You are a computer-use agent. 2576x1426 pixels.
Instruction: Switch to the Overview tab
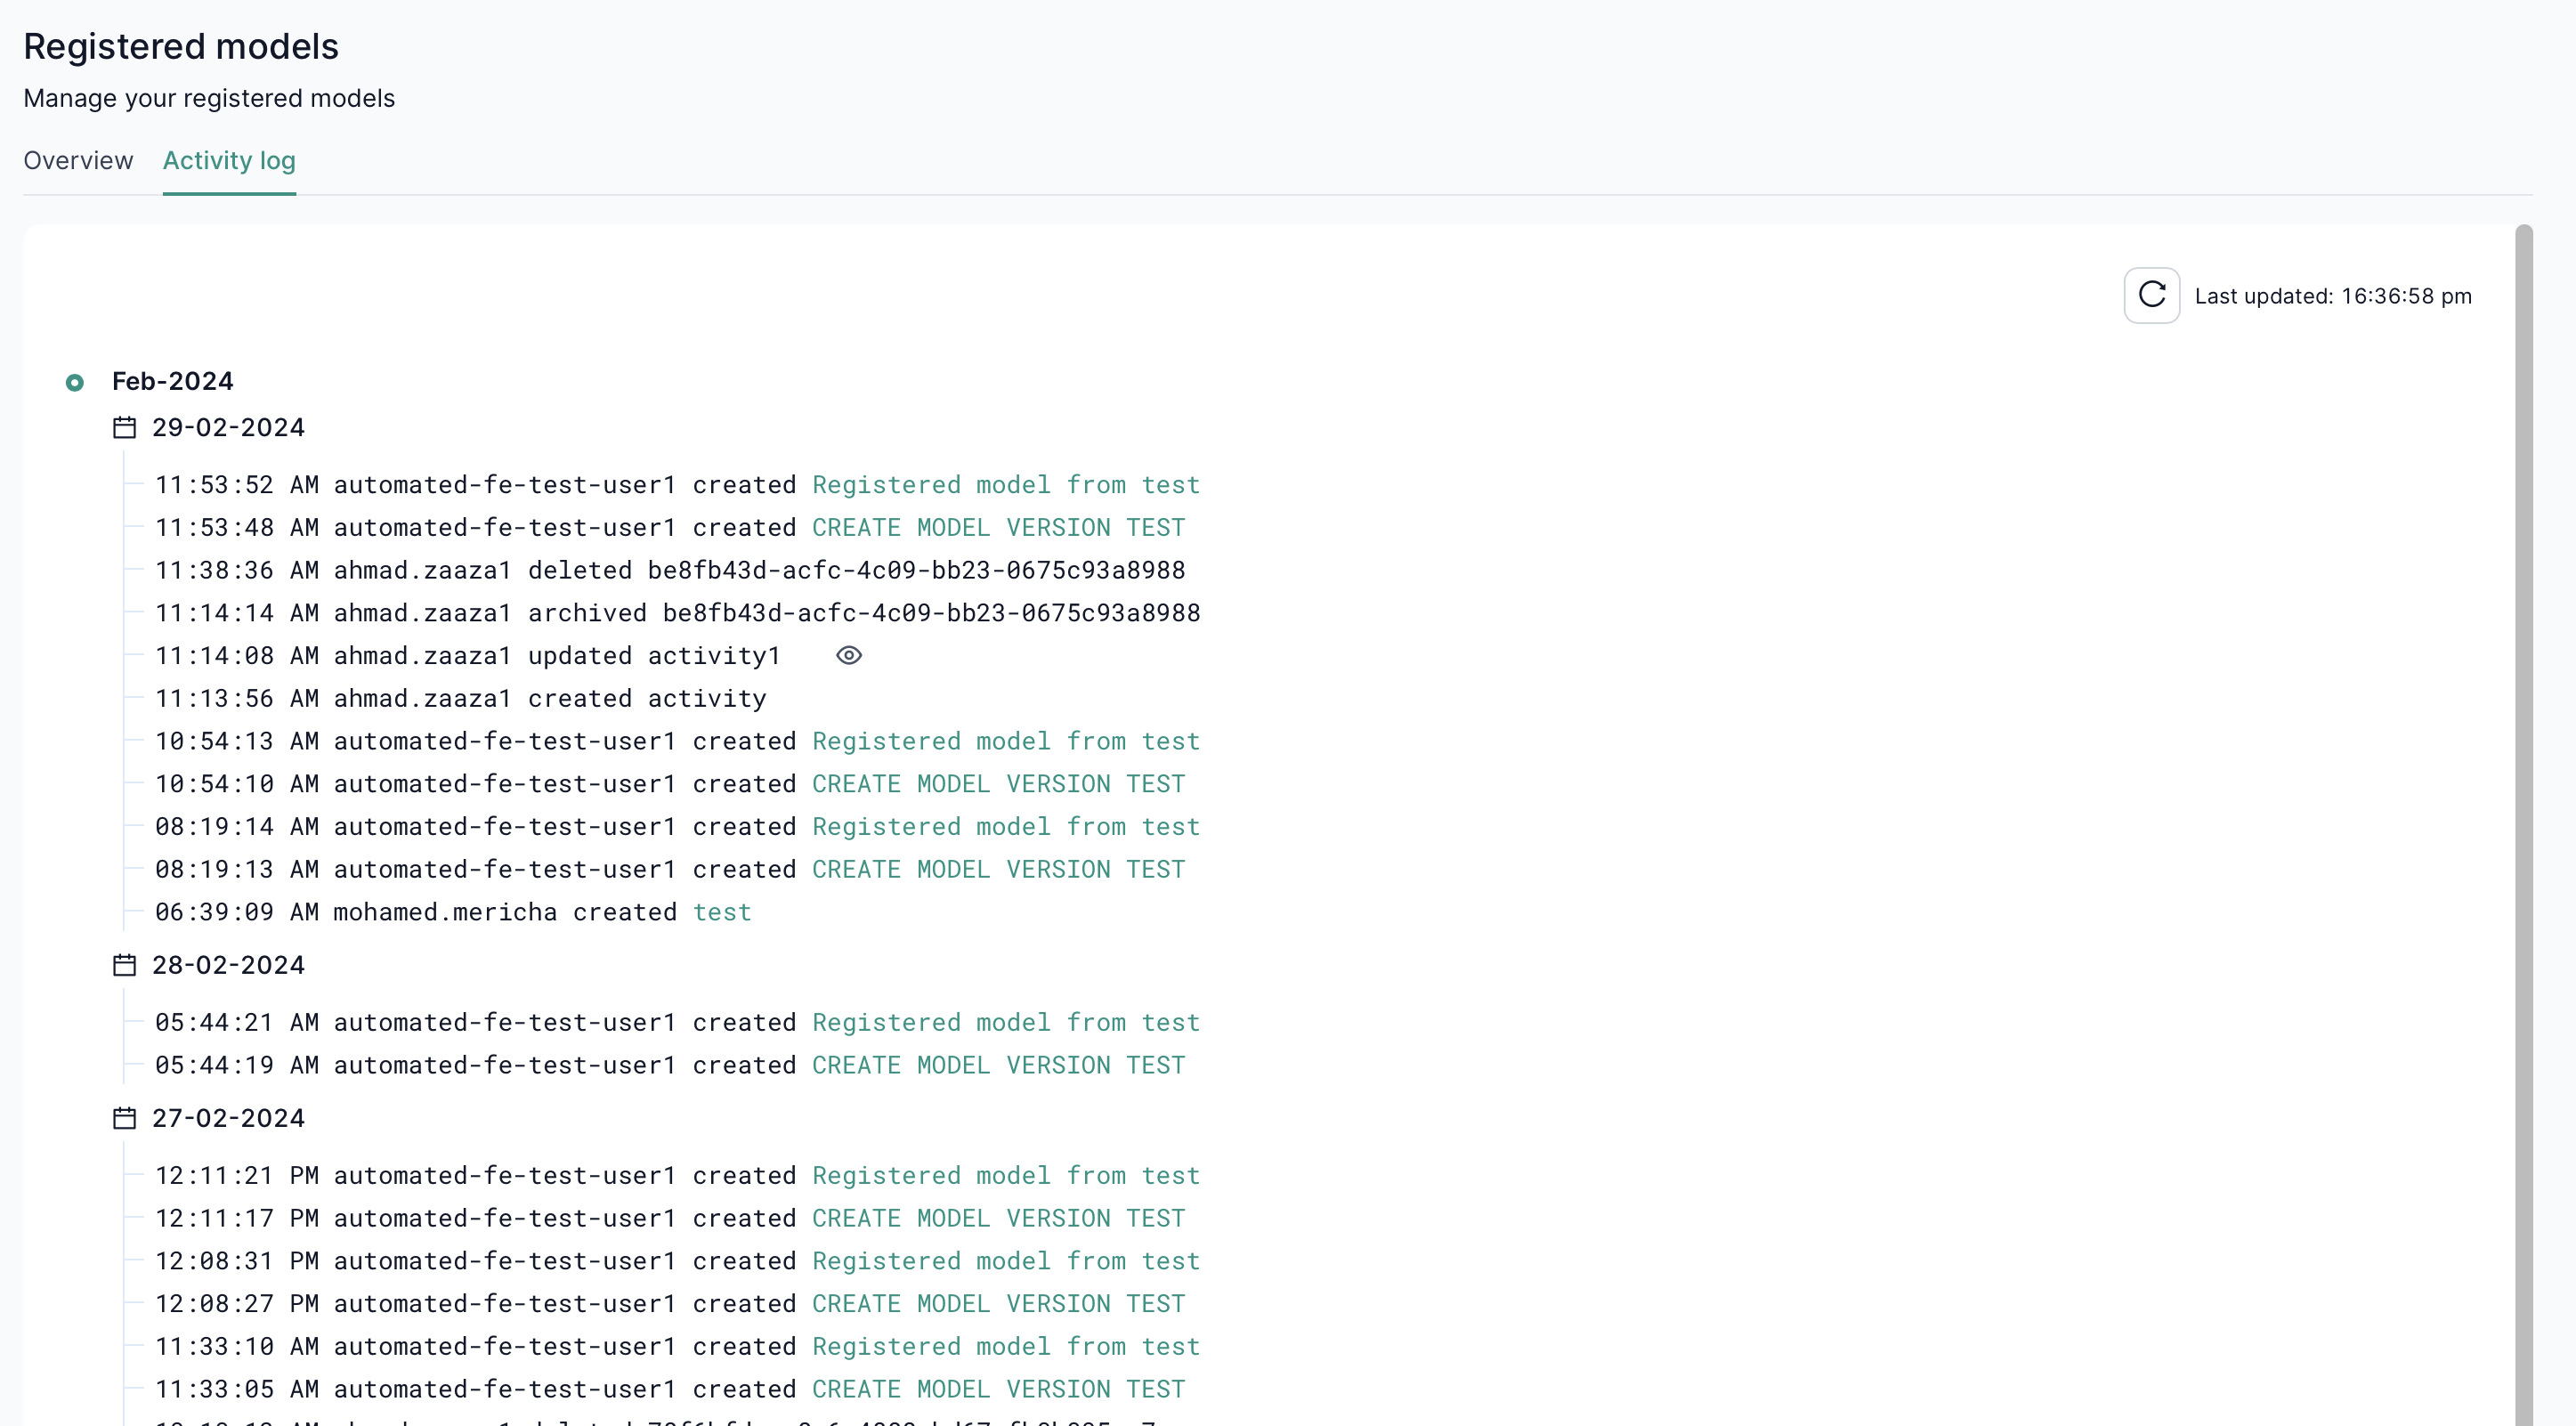78,160
